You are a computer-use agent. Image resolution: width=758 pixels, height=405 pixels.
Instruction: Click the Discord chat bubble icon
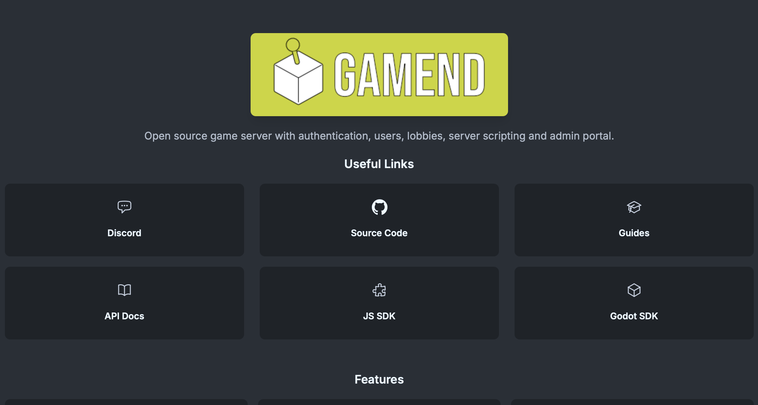point(124,207)
